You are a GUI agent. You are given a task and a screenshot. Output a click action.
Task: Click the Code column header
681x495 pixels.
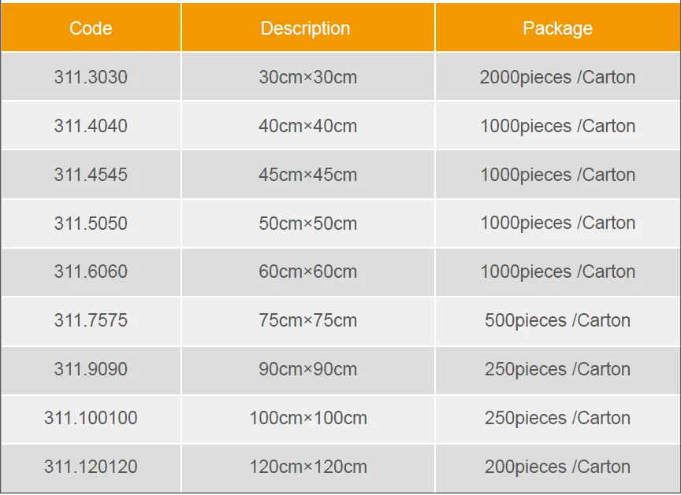(x=91, y=28)
